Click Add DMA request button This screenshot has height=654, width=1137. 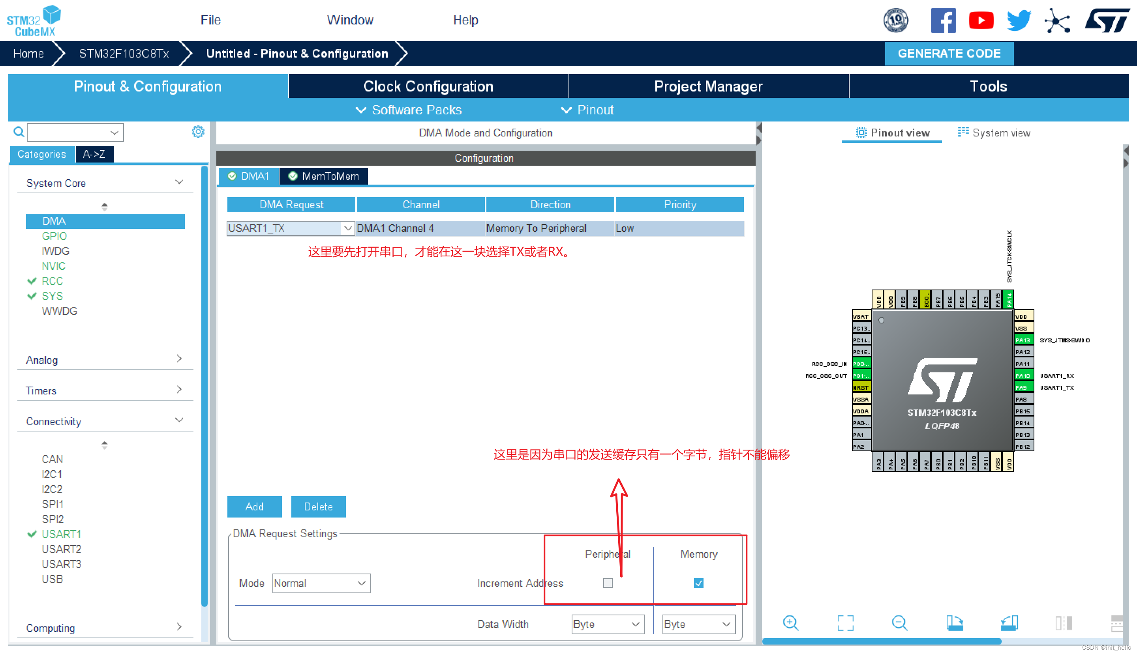(254, 506)
